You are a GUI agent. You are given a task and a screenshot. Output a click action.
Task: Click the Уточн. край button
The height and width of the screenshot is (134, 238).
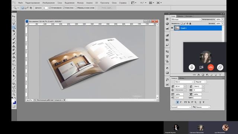(107, 8)
